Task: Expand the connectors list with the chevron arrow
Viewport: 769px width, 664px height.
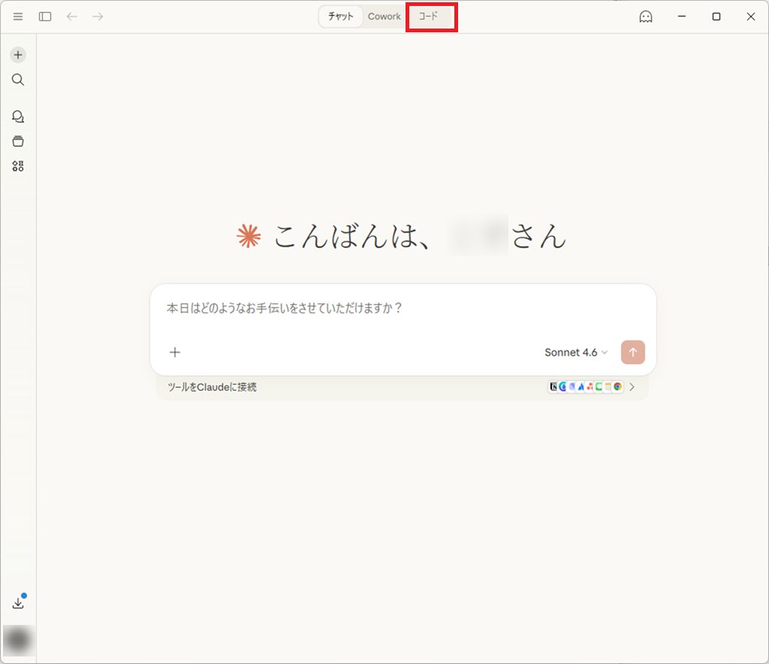Action: click(632, 387)
